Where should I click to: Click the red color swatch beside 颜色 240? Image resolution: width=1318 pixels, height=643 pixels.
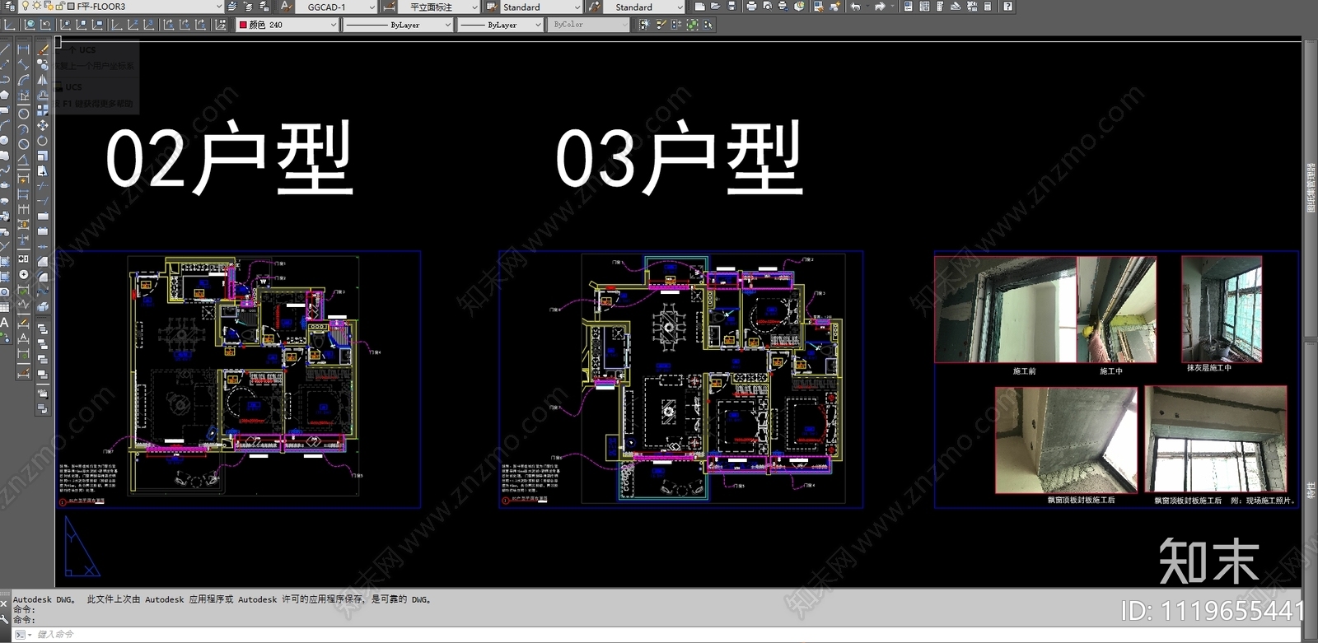point(243,25)
